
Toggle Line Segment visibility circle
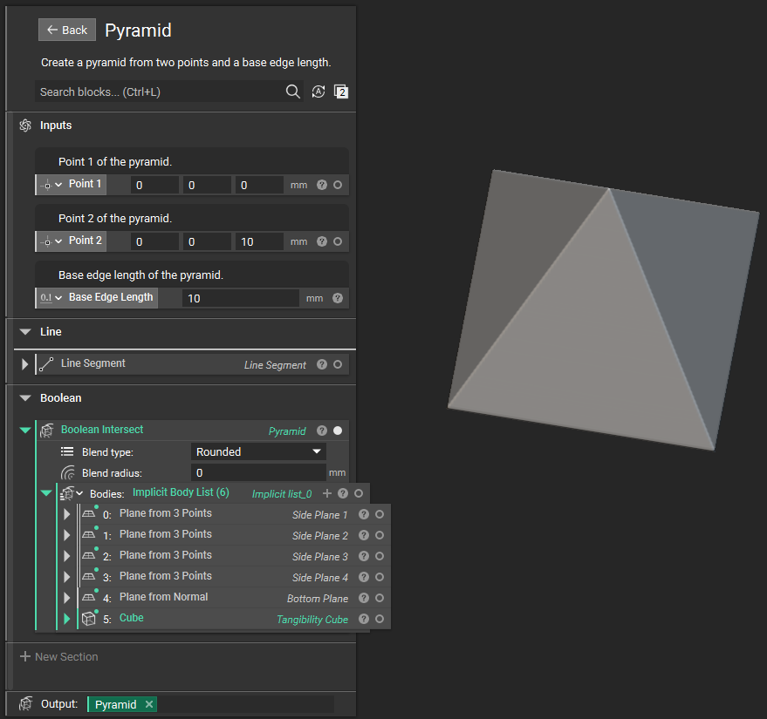338,364
